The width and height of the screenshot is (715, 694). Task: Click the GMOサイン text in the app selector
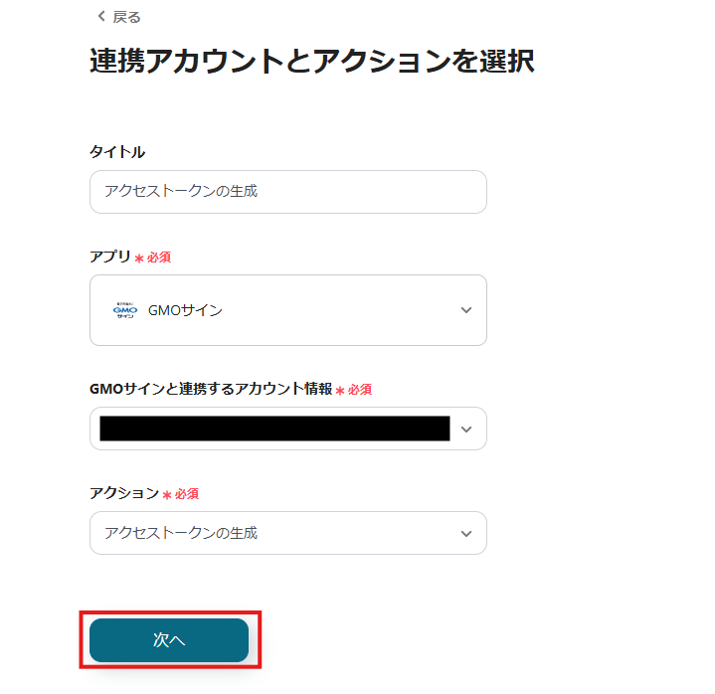click(185, 310)
